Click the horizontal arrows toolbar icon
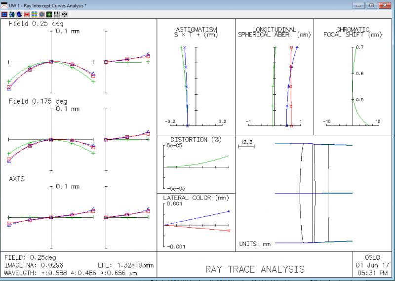395x281 pixels. [x=64, y=14]
